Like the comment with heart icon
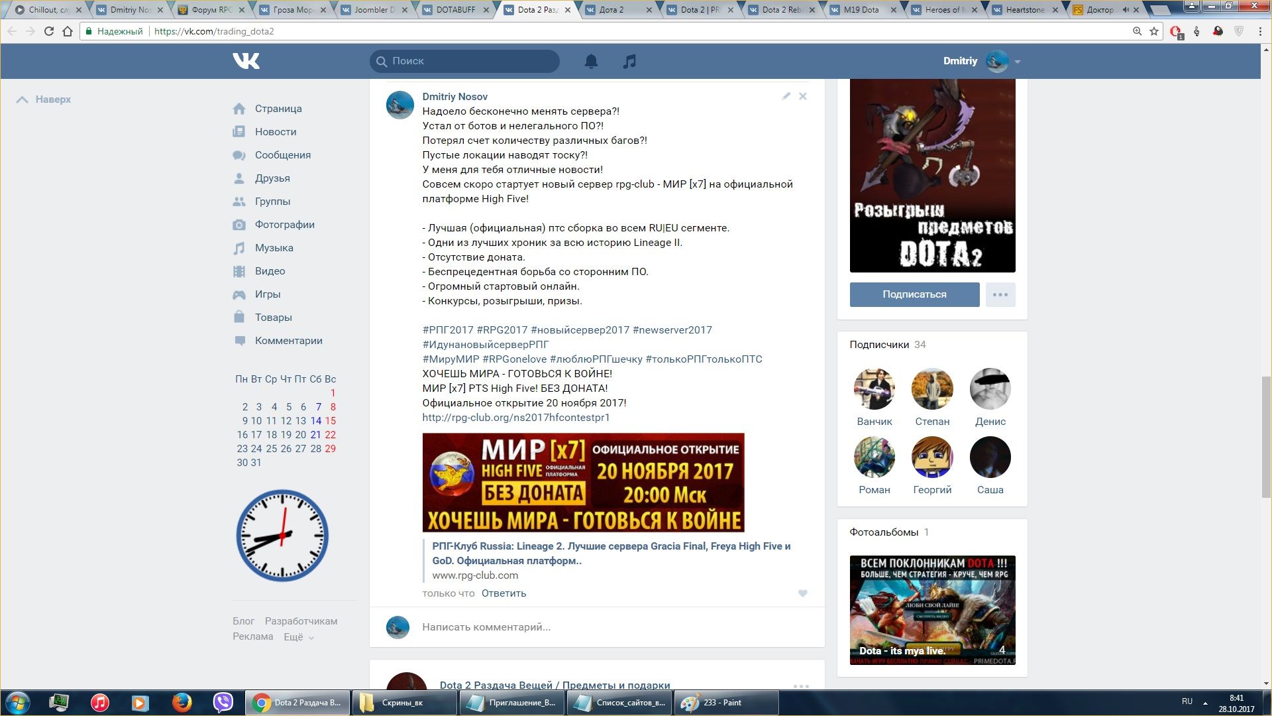Image resolution: width=1272 pixels, height=716 pixels. pos(802,593)
